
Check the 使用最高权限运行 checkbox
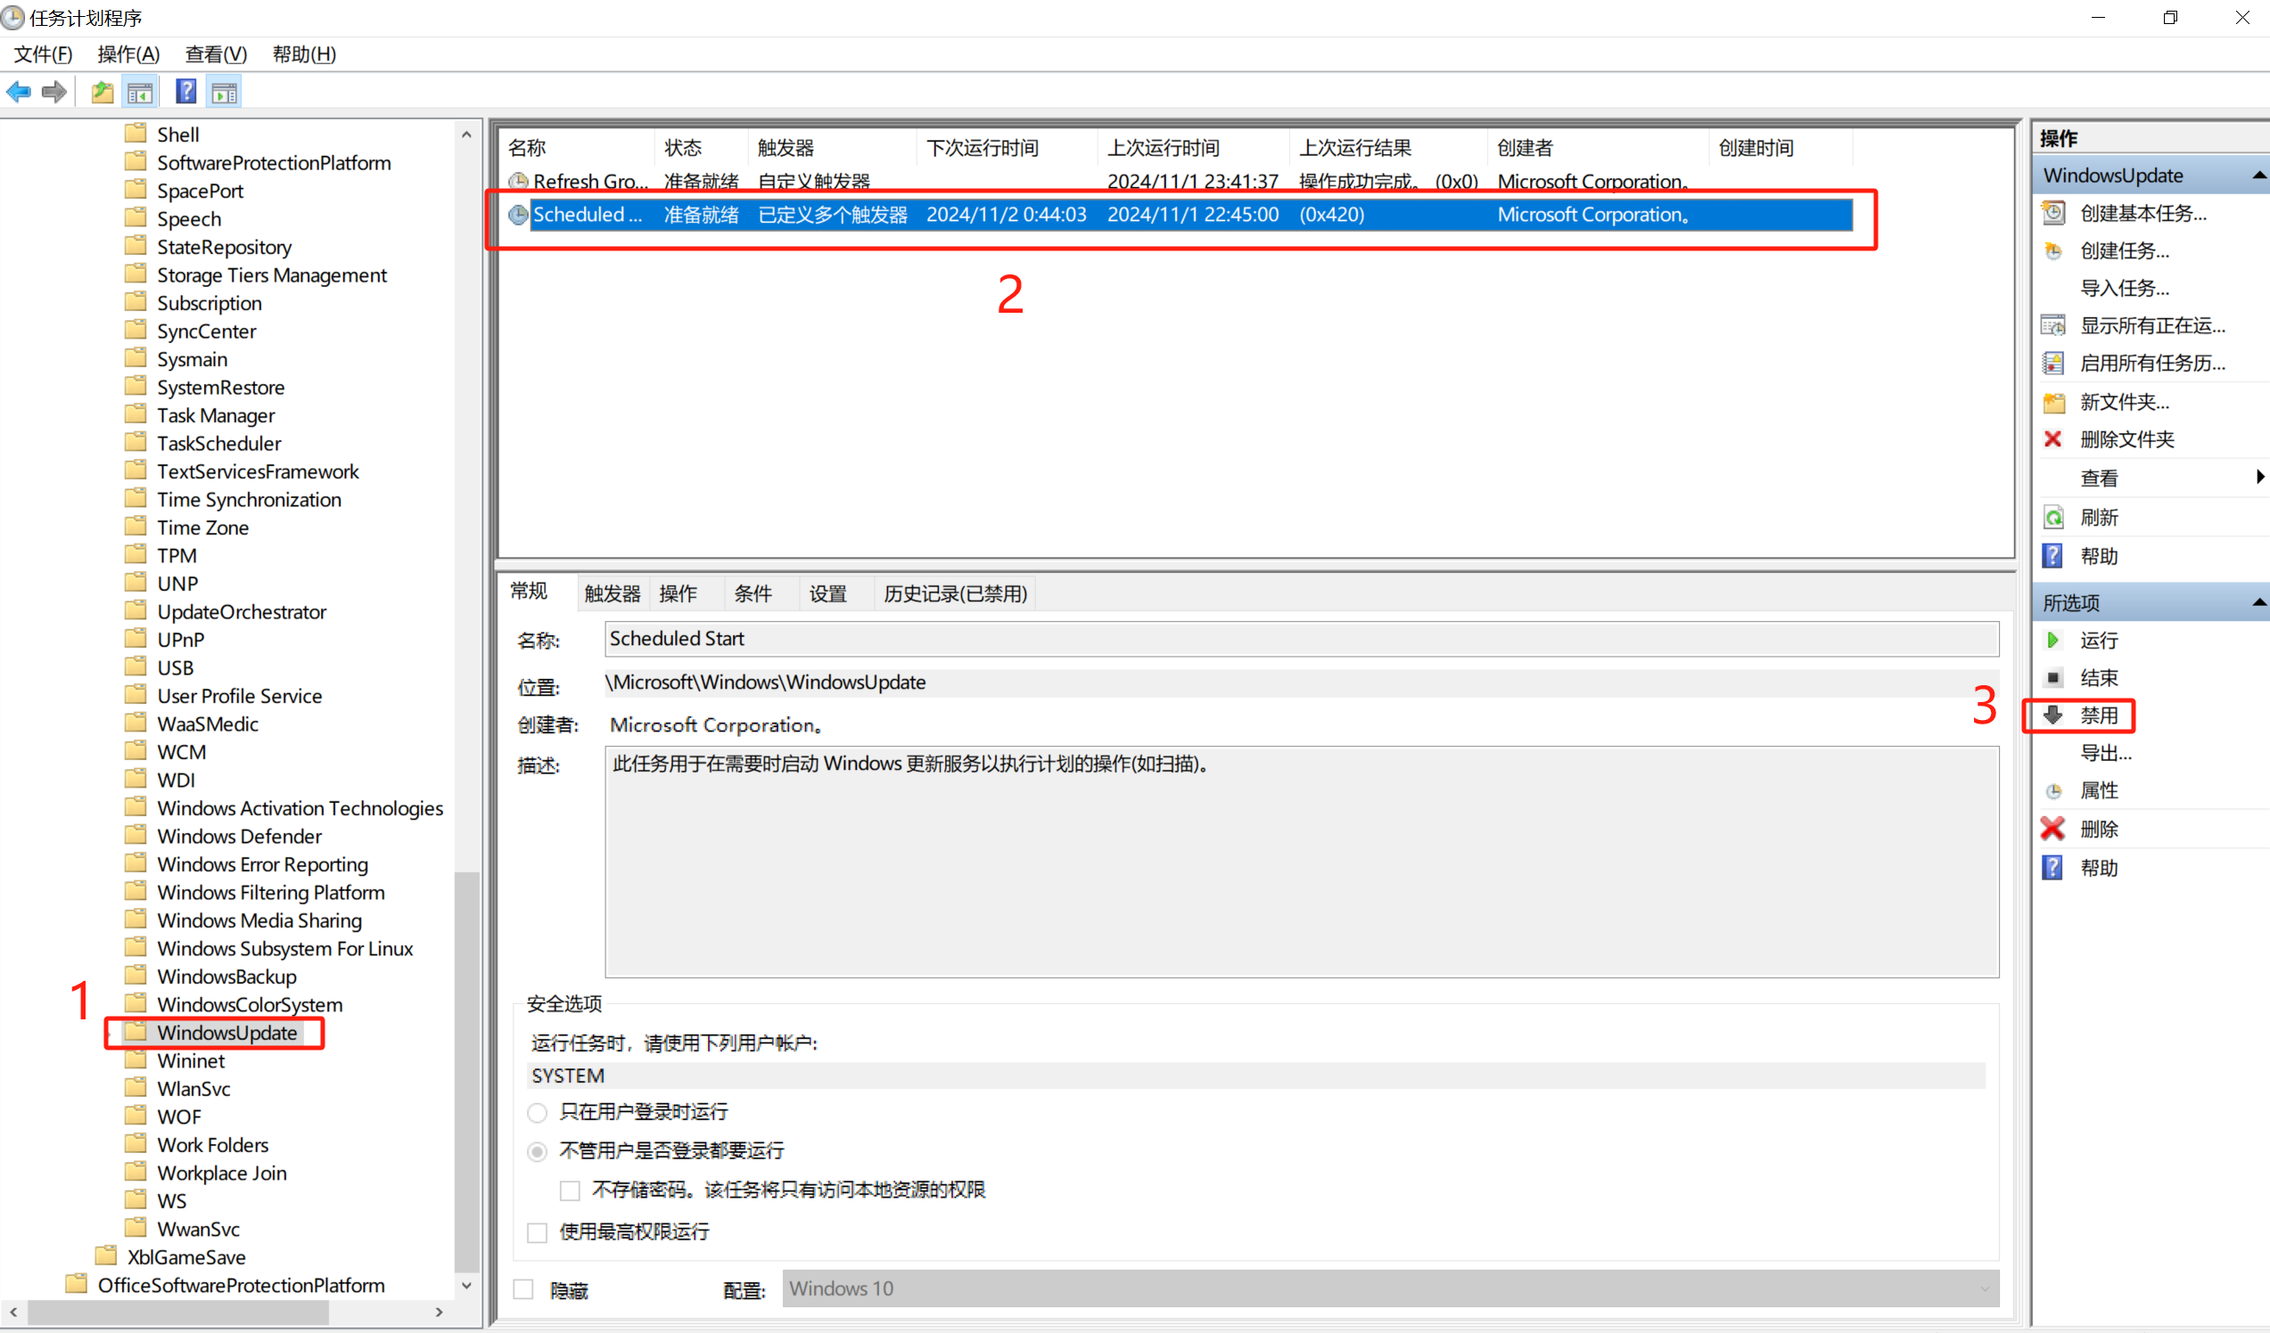pos(537,1232)
